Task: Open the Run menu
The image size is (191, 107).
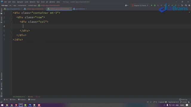Action: [38, 2]
